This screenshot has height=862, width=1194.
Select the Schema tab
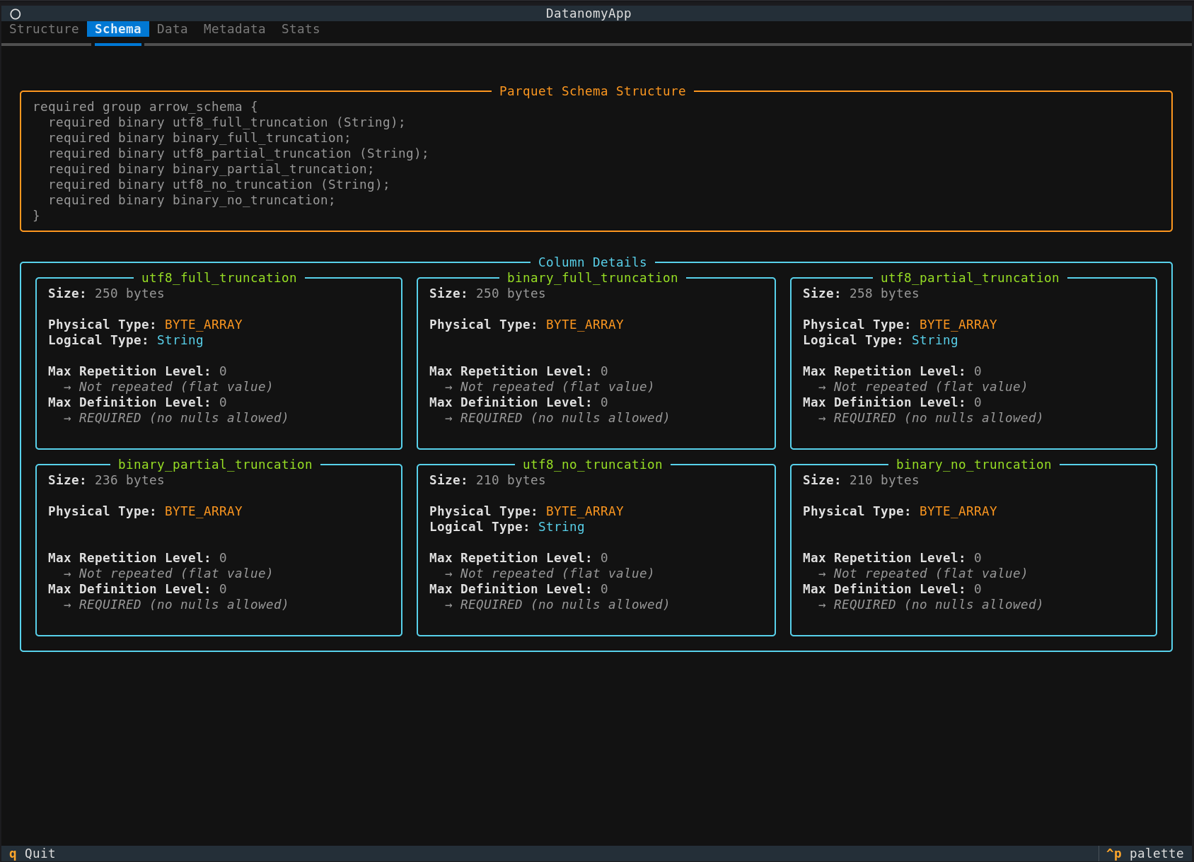click(118, 29)
